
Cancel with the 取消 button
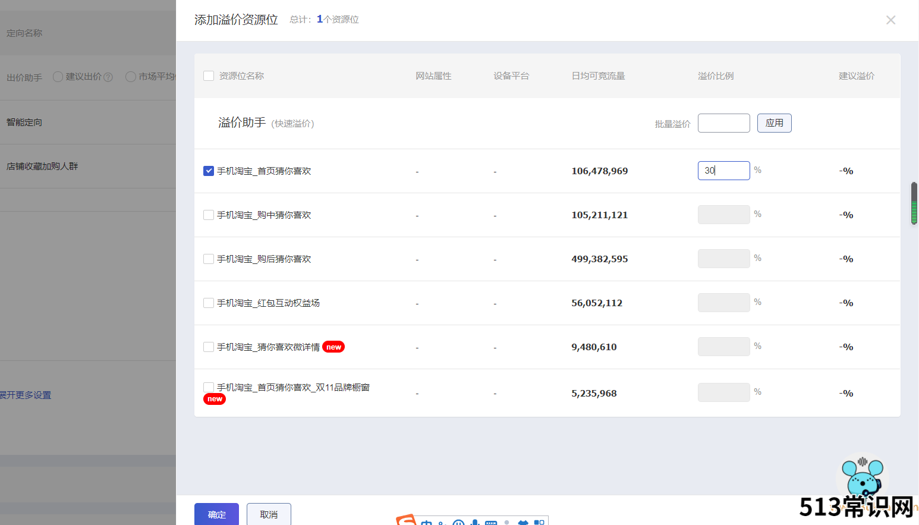(269, 514)
